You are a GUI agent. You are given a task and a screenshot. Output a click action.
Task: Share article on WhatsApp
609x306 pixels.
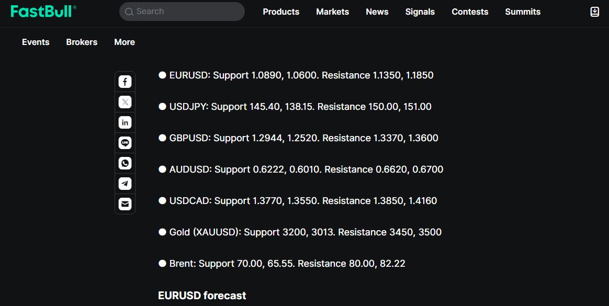click(x=125, y=163)
